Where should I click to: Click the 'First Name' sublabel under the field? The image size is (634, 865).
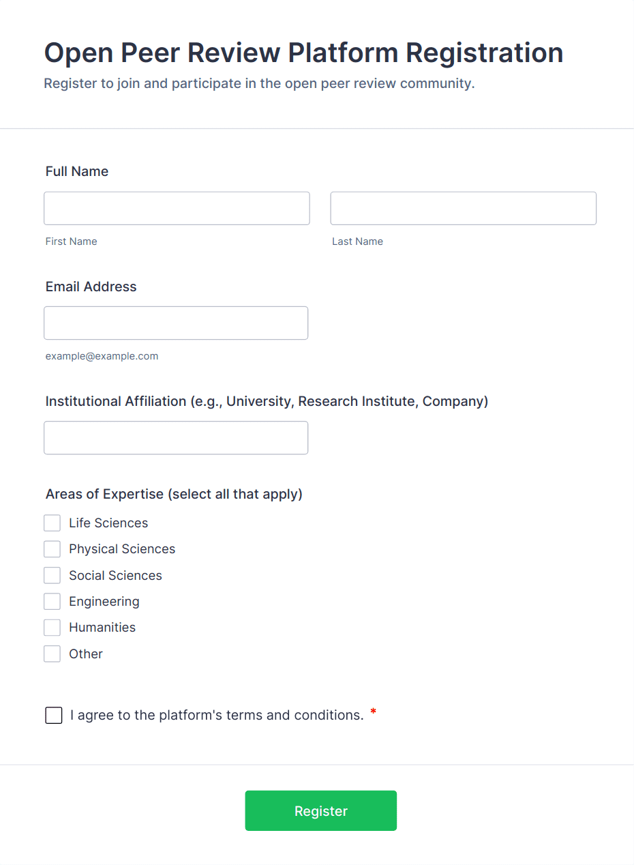pyautogui.click(x=72, y=241)
